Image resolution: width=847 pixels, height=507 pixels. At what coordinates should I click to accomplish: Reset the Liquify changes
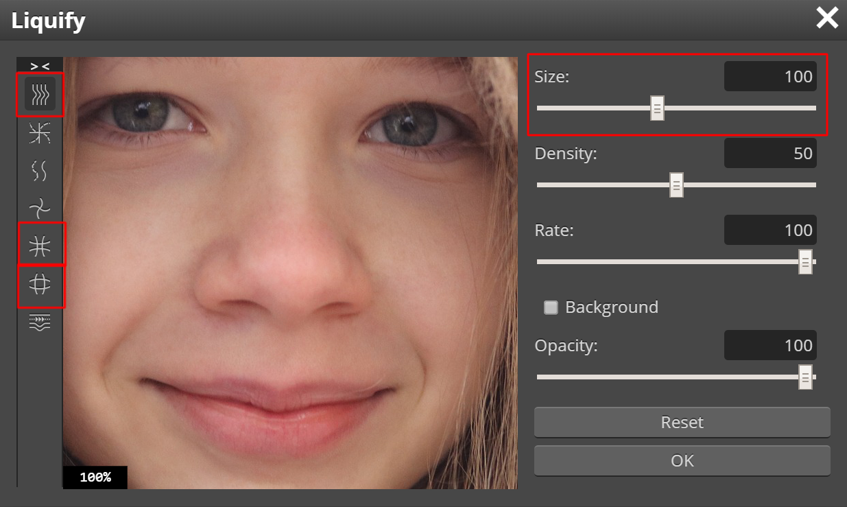click(x=682, y=422)
